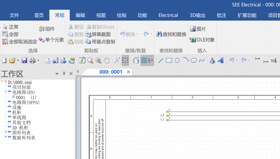Click 全部取消选定 deselect all button
This screenshot has width=280, height=159.
[x=19, y=42]
